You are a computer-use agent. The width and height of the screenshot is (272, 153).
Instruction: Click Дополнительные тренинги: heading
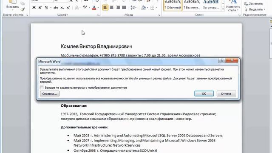[x=85, y=127]
